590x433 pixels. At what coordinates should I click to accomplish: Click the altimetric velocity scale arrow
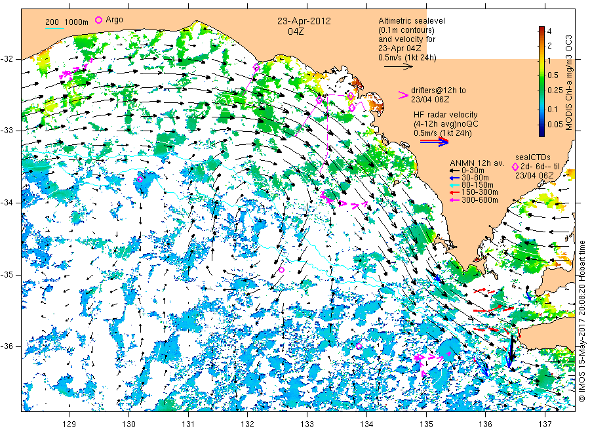(399, 67)
